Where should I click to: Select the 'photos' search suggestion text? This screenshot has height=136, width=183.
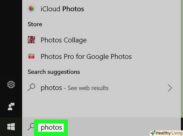[51, 88]
